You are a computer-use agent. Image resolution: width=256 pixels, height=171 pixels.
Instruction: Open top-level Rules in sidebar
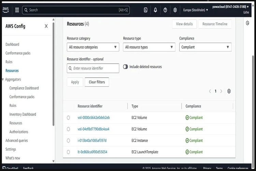point(9,62)
